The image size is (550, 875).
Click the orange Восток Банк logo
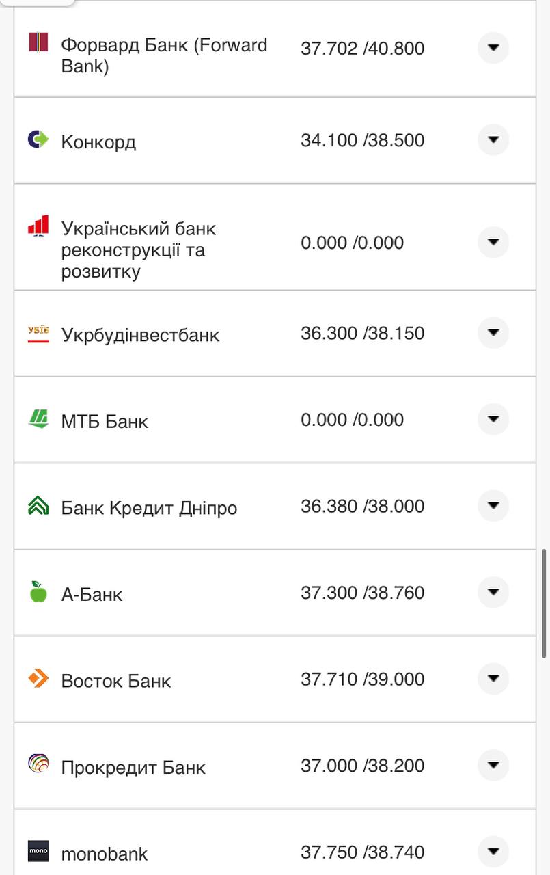pyautogui.click(x=38, y=676)
